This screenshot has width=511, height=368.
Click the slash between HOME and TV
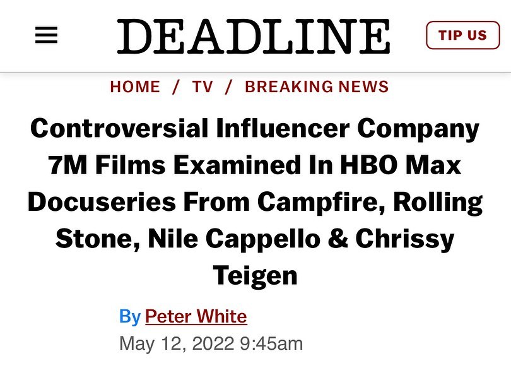[176, 86]
